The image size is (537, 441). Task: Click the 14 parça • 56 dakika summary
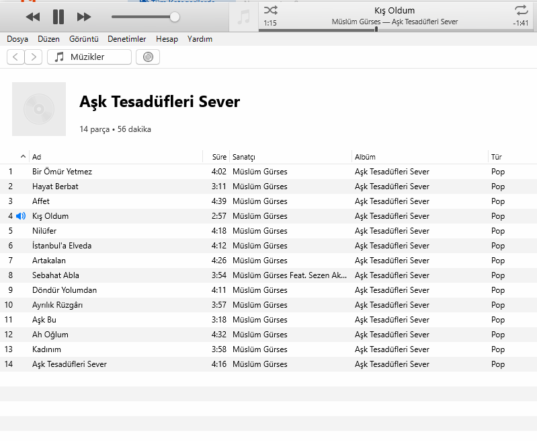click(x=115, y=129)
